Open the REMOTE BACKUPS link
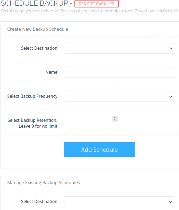Viewport: 179px width, 210px height. (96, 4)
